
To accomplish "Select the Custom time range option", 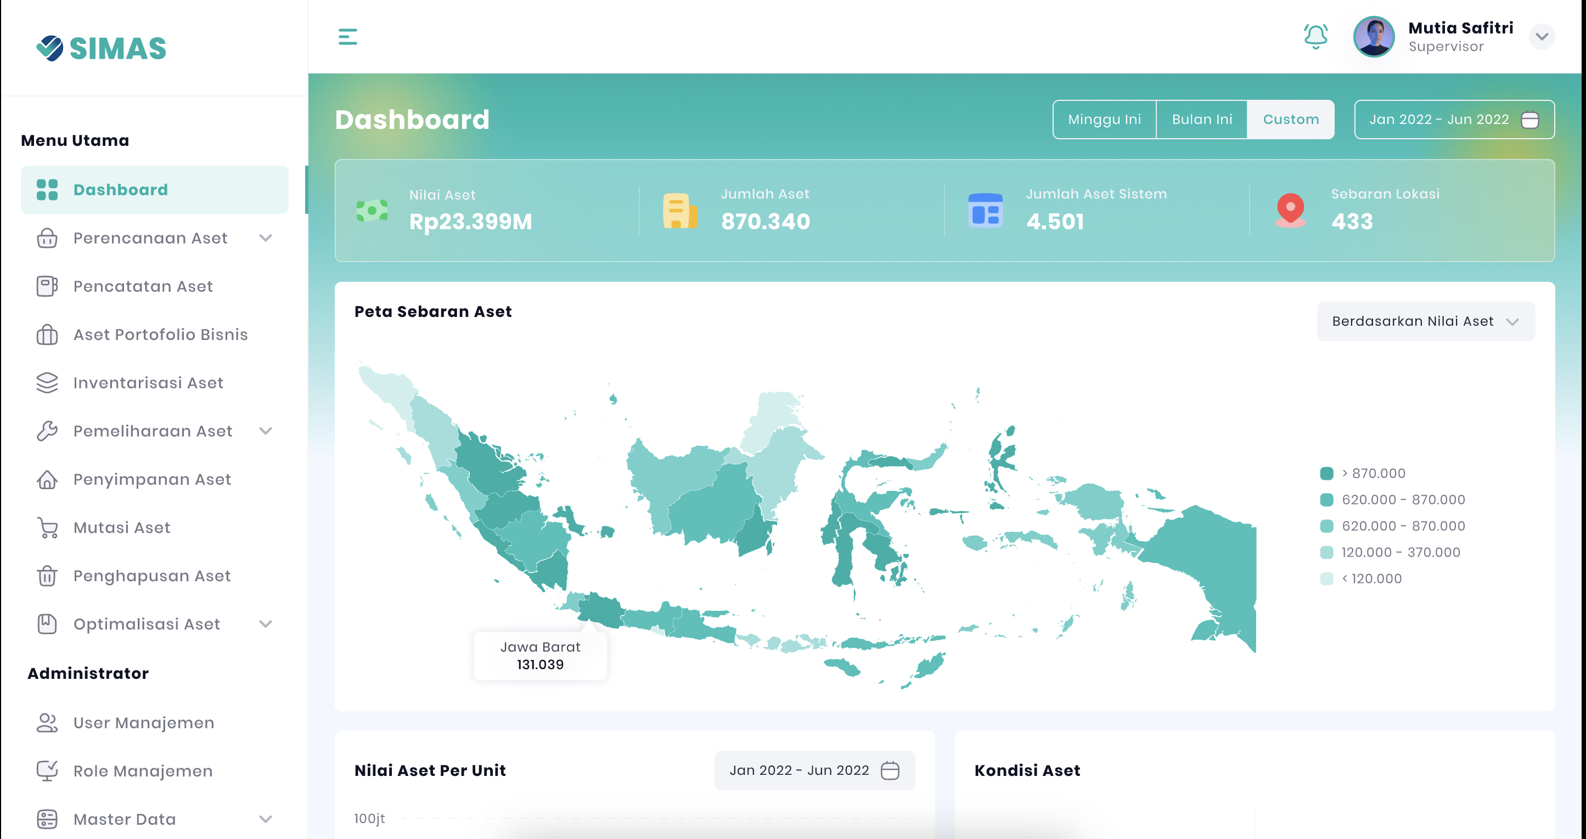I will [x=1290, y=120].
